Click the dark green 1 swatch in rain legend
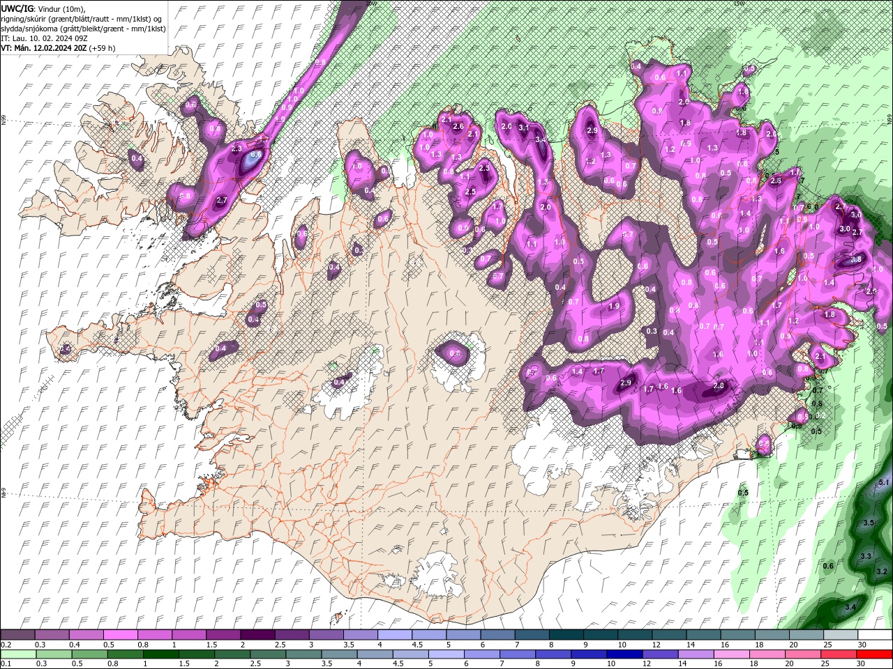Image resolution: width=893 pixels, height=669 pixels. click(x=160, y=654)
